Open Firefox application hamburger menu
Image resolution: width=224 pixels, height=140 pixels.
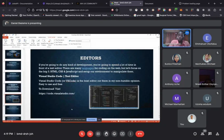pos(220,10)
